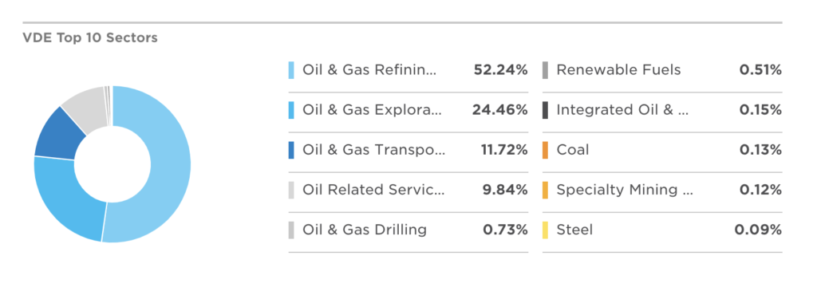Screen dimensions: 817x295
Task: Click the dark blue Oil & Gas Transportation swatch
Action: pos(290,150)
